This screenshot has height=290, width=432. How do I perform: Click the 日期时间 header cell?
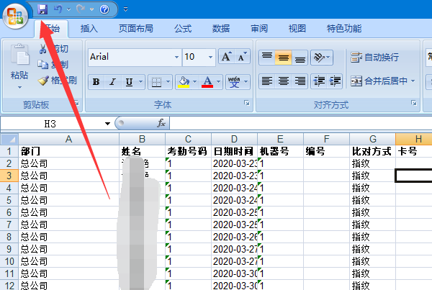pyautogui.click(x=234, y=151)
